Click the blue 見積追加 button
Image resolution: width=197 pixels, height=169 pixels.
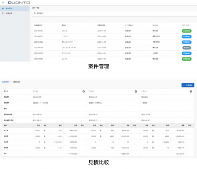coord(188,85)
